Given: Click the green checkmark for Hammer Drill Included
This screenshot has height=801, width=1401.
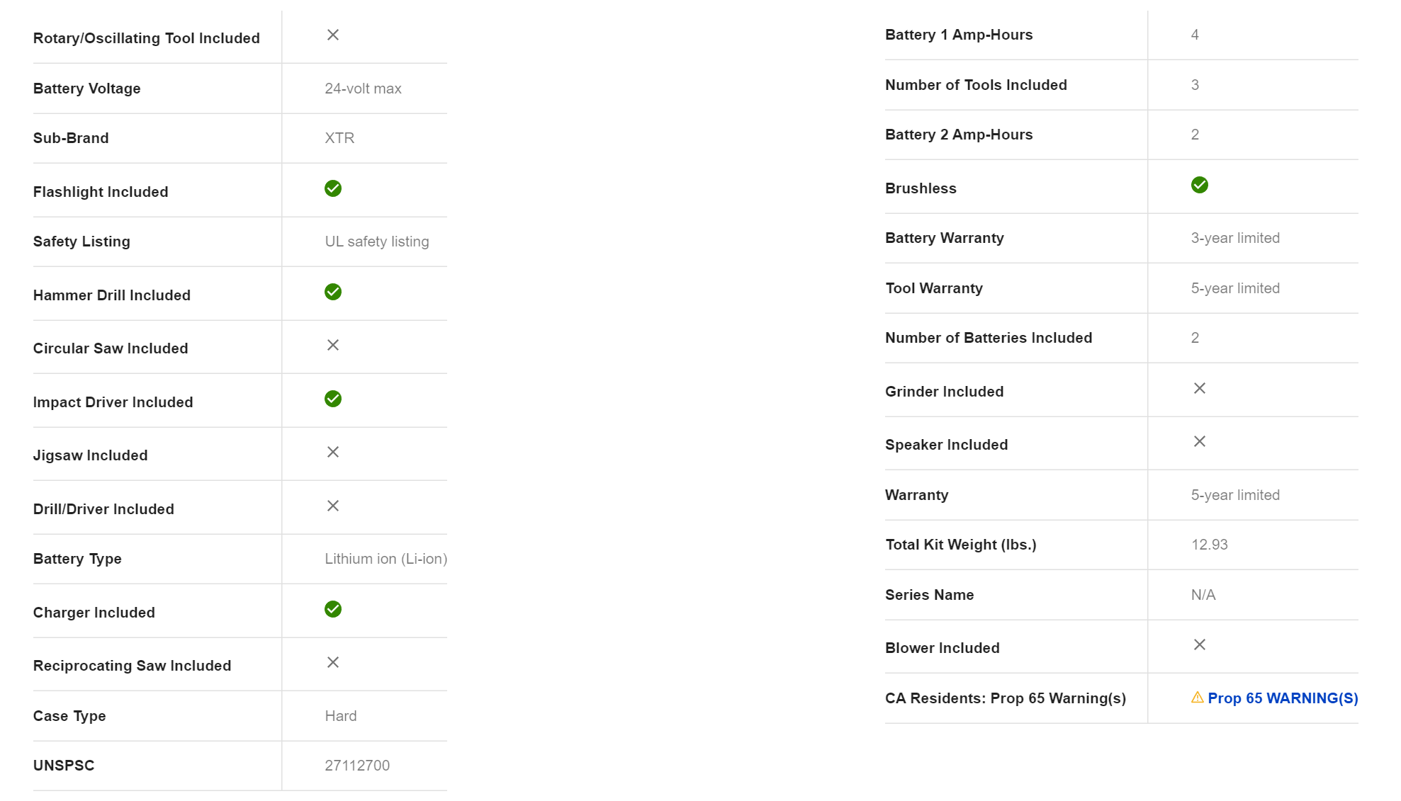Looking at the screenshot, I should click(333, 292).
